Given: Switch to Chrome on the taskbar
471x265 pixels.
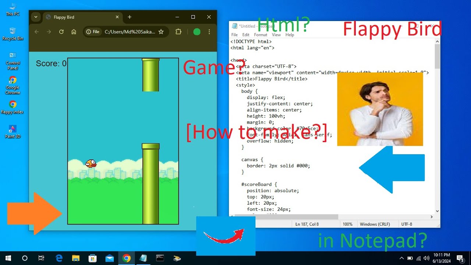Looking at the screenshot, I should point(126,258).
